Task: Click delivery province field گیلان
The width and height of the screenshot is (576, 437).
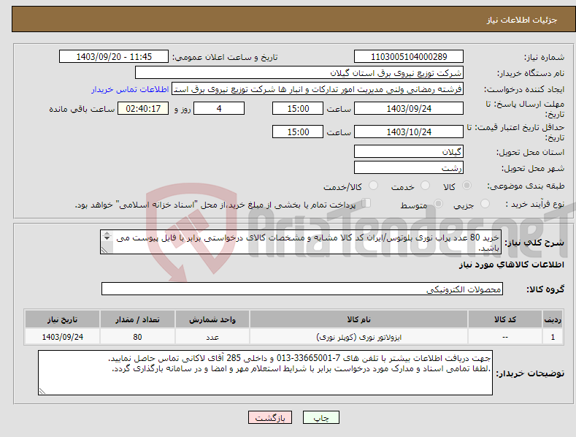Action: point(409,151)
